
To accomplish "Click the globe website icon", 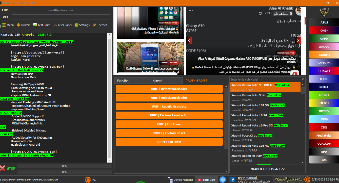I will pos(223,179).
